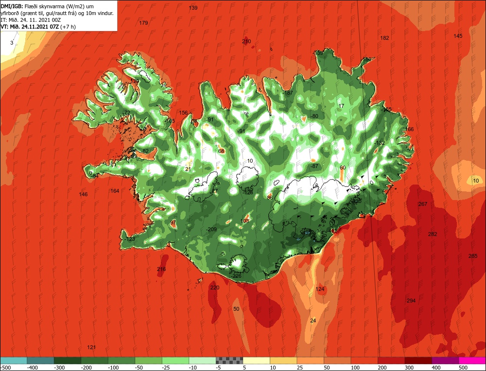Image resolution: width=486 pixels, height=371 pixels.
Task: Click the '-300' label in the legend
Action: click(59, 368)
